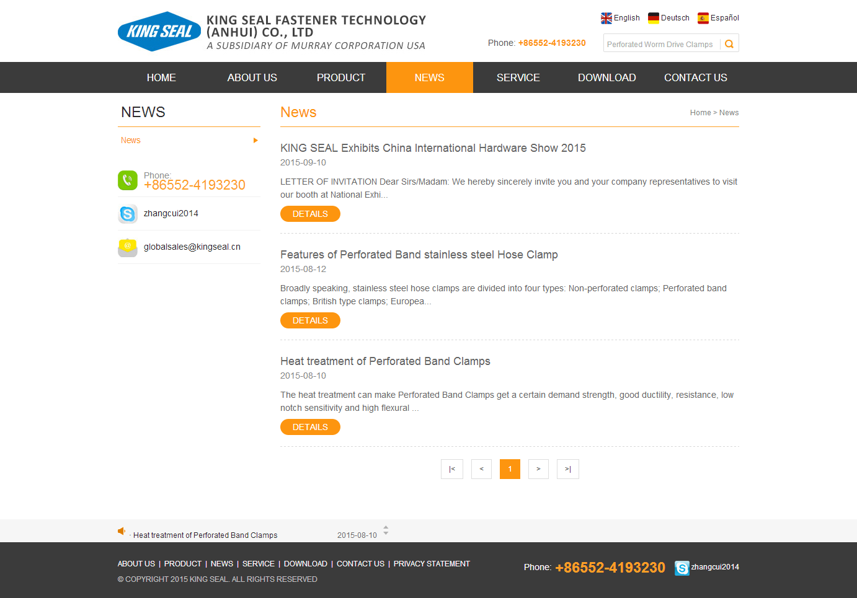Open the HOME menu item
Screen dimensions: 857x598
point(161,77)
